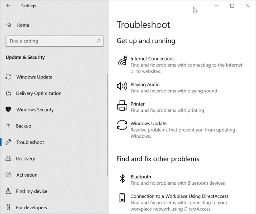Screen dimensions: 256x214
Task: Open Windows Update settings page
Action: tap(34, 77)
